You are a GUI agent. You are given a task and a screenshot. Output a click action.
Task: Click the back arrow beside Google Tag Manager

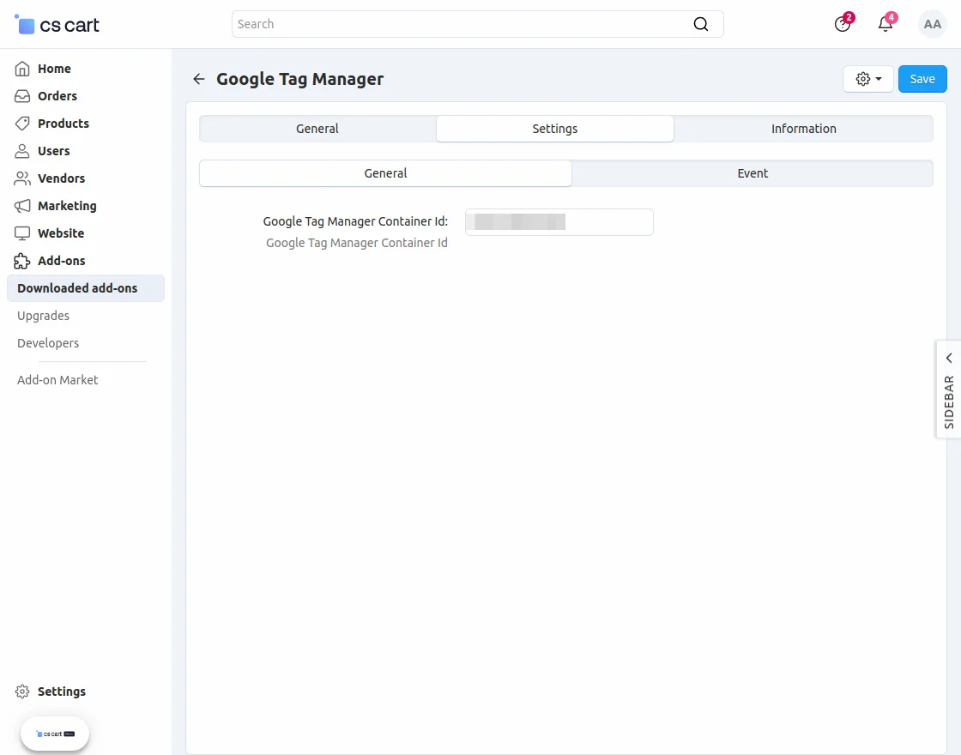(x=198, y=79)
